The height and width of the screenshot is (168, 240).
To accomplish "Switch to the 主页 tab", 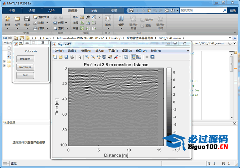I will click(x=12, y=10).
